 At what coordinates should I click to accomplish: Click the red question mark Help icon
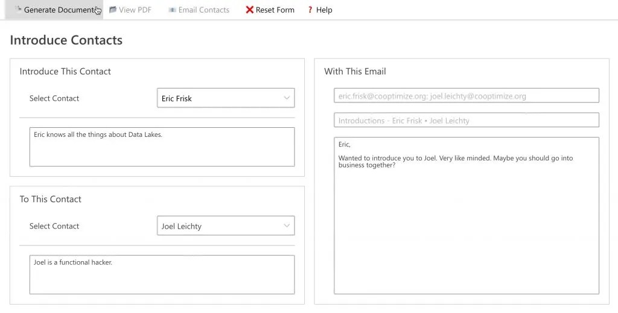[310, 10]
